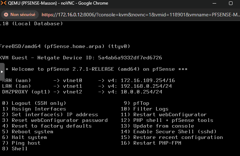Click the Set interface(s) IP address option
Screen dimensions: 240x156
(x=50, y=114)
